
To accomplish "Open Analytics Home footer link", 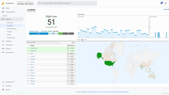I will 91,92.
